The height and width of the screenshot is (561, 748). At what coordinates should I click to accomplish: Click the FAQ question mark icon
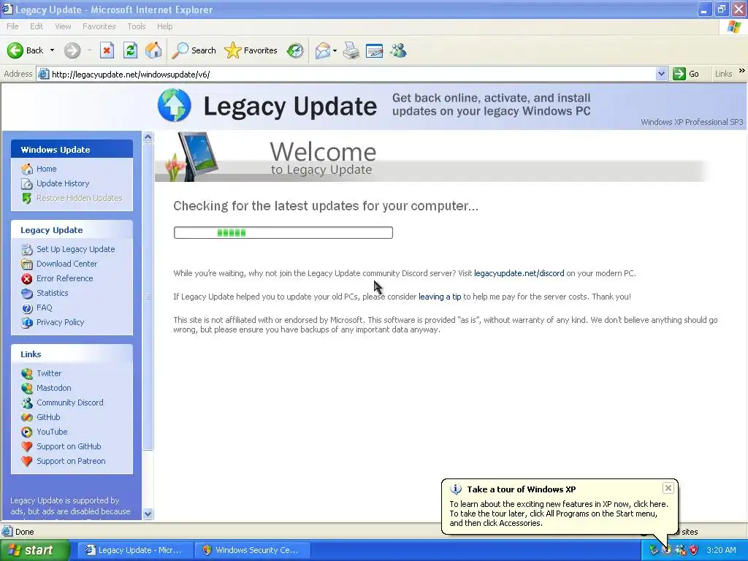pos(27,308)
